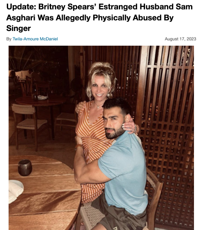Screen dimensions: 205x230
Task: Click the Britney Spears article headline
Action: (x=99, y=18)
